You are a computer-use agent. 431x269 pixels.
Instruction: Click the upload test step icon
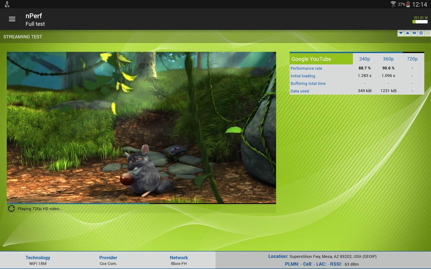[407, 33]
